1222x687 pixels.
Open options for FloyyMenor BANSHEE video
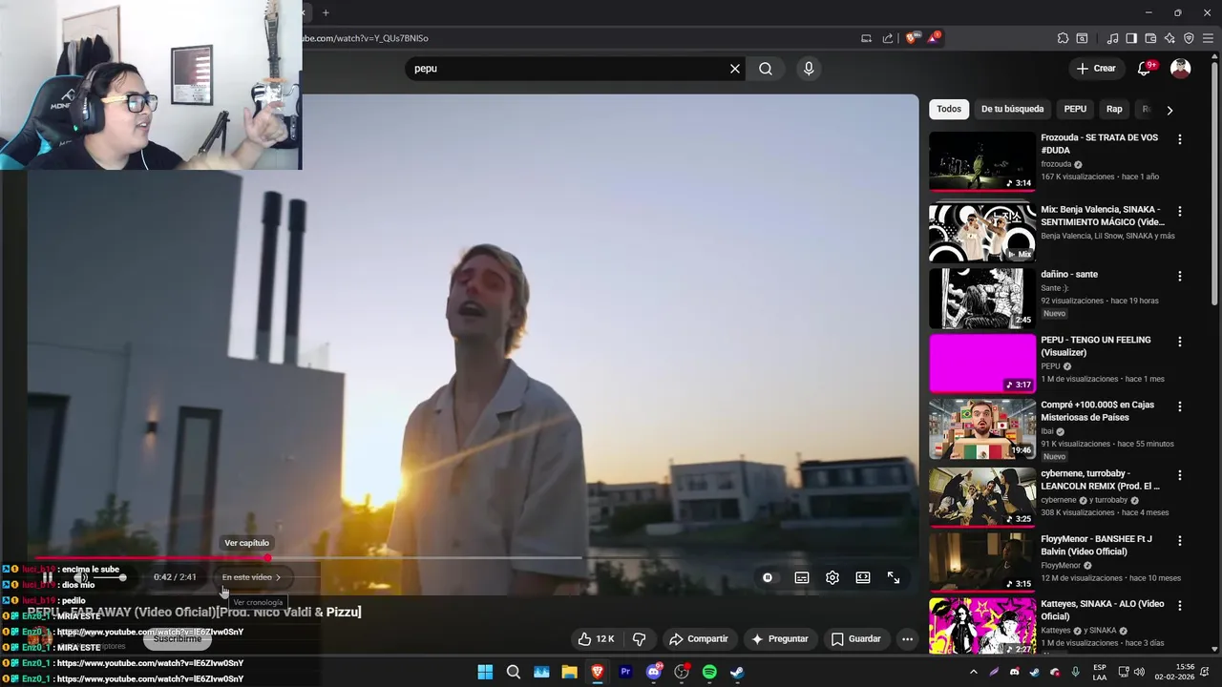[x=1180, y=541]
